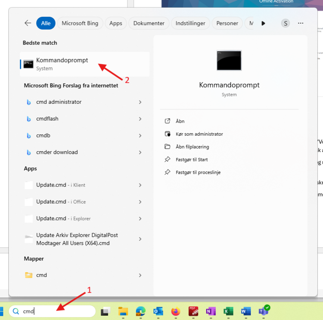Click 'Åbn filplacering' action

pos(192,147)
